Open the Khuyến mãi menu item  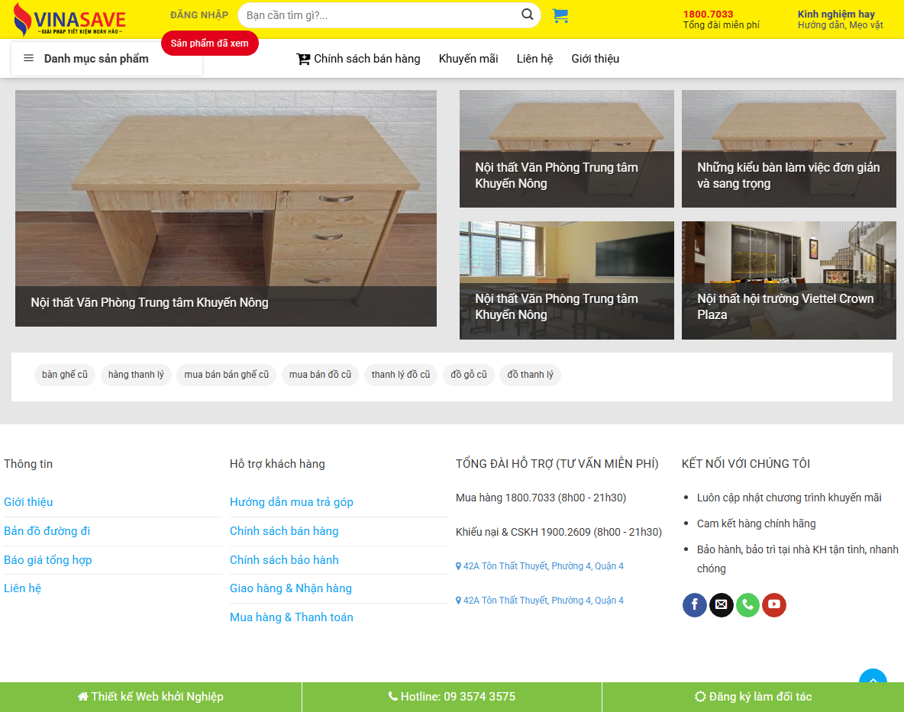pyautogui.click(x=468, y=58)
